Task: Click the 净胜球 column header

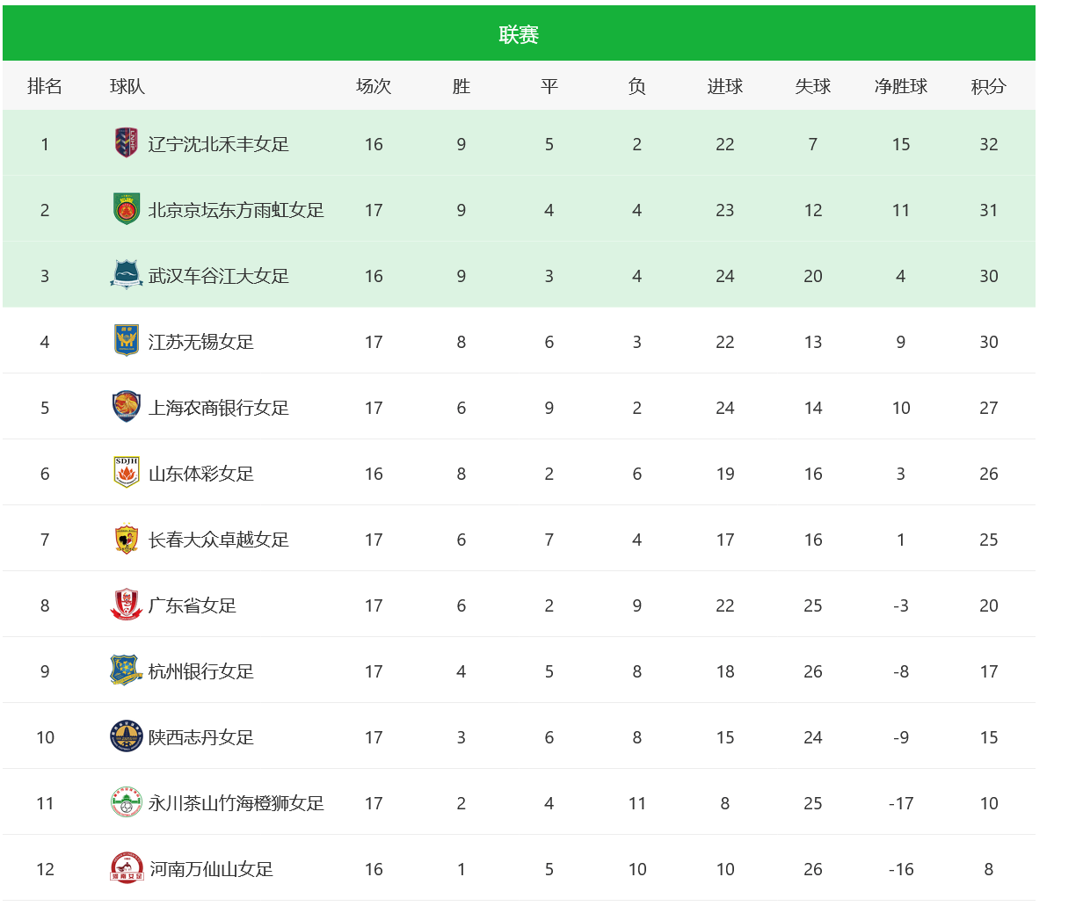Action: point(900,86)
